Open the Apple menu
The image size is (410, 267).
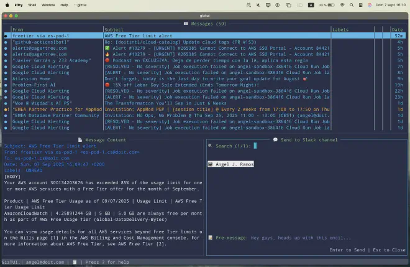pyautogui.click(x=7, y=5)
